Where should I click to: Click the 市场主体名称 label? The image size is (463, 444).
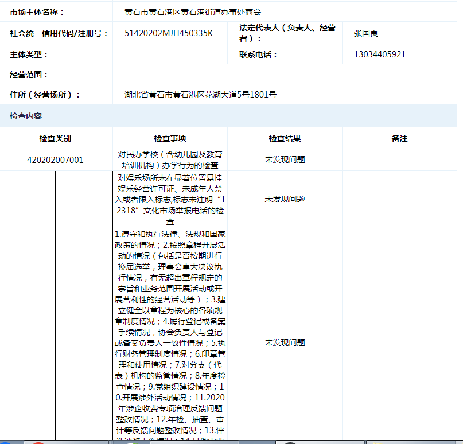tap(37, 12)
